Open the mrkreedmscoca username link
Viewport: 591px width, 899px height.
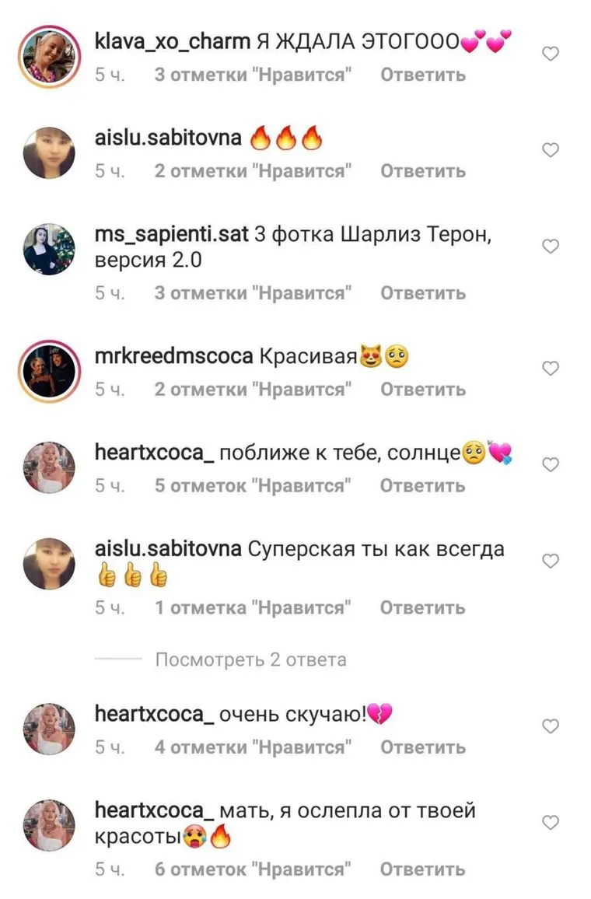click(173, 356)
